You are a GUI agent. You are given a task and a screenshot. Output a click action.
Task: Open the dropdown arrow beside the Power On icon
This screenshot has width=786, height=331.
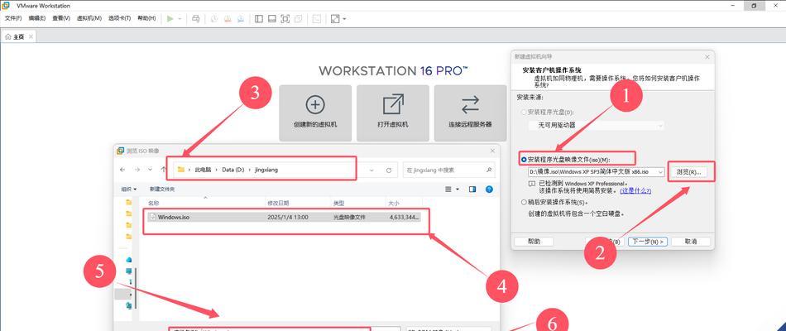pyautogui.click(x=180, y=18)
